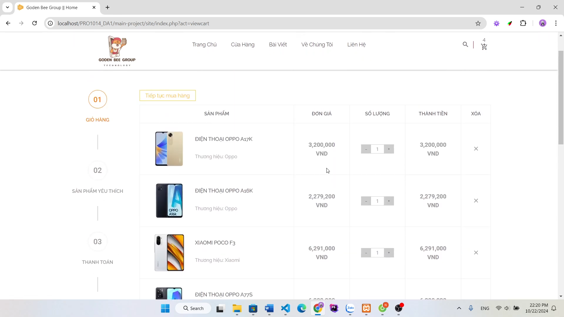Click taskbar Search box
The width and height of the screenshot is (564, 317).
[x=193, y=308]
